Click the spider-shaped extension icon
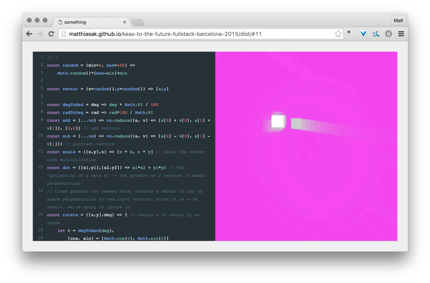Image resolution: width=430 pixels, height=283 pixels. (x=375, y=34)
